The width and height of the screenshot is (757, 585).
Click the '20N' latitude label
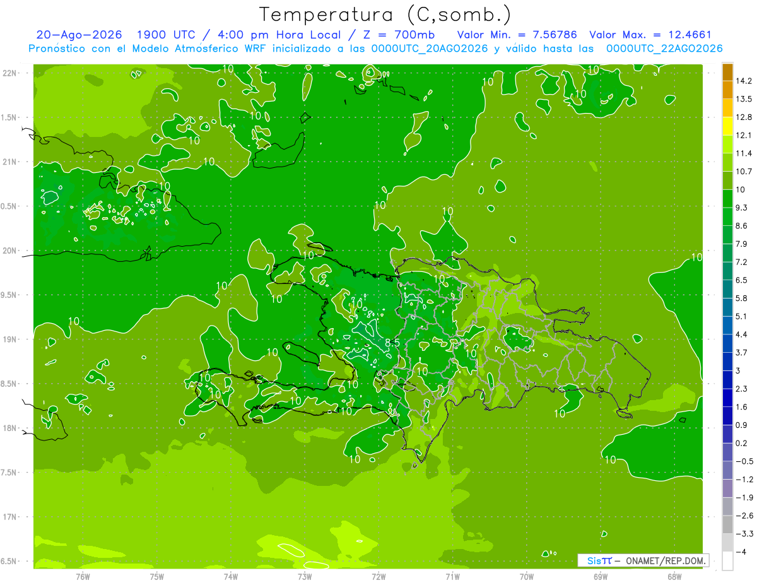[x=10, y=251]
